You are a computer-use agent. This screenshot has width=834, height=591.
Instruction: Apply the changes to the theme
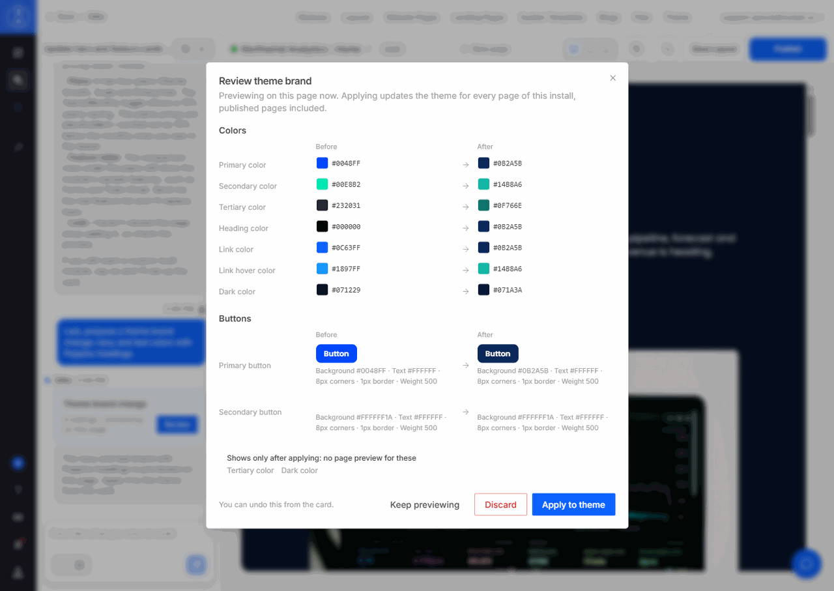pos(573,504)
